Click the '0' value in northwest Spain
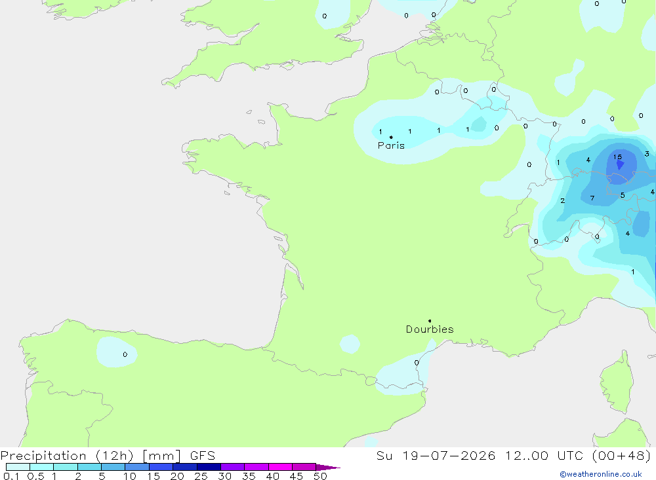 (x=125, y=354)
